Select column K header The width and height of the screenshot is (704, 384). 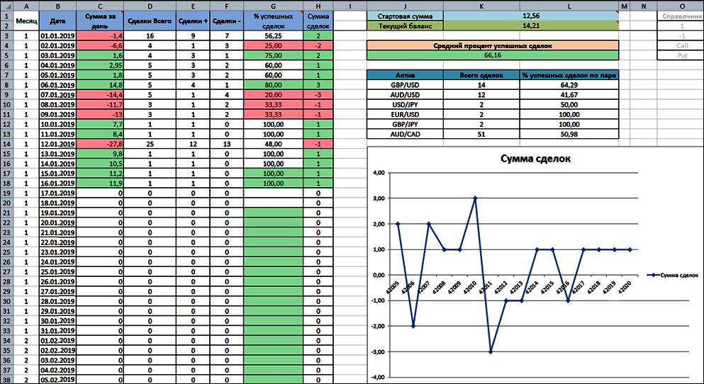481,5
